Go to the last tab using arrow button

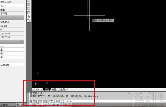point(41,89)
